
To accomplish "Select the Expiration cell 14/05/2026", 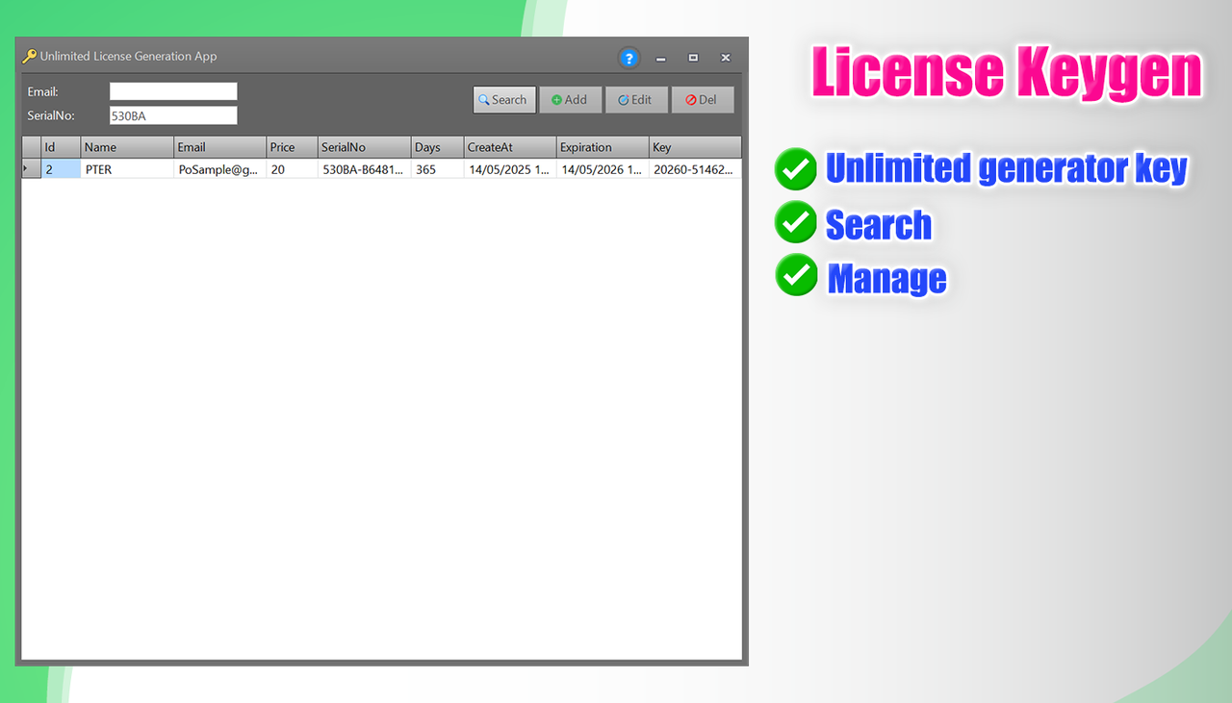I will click(x=603, y=168).
